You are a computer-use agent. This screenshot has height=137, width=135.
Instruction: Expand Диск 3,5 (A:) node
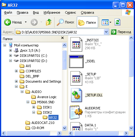click(x=10, y=50)
